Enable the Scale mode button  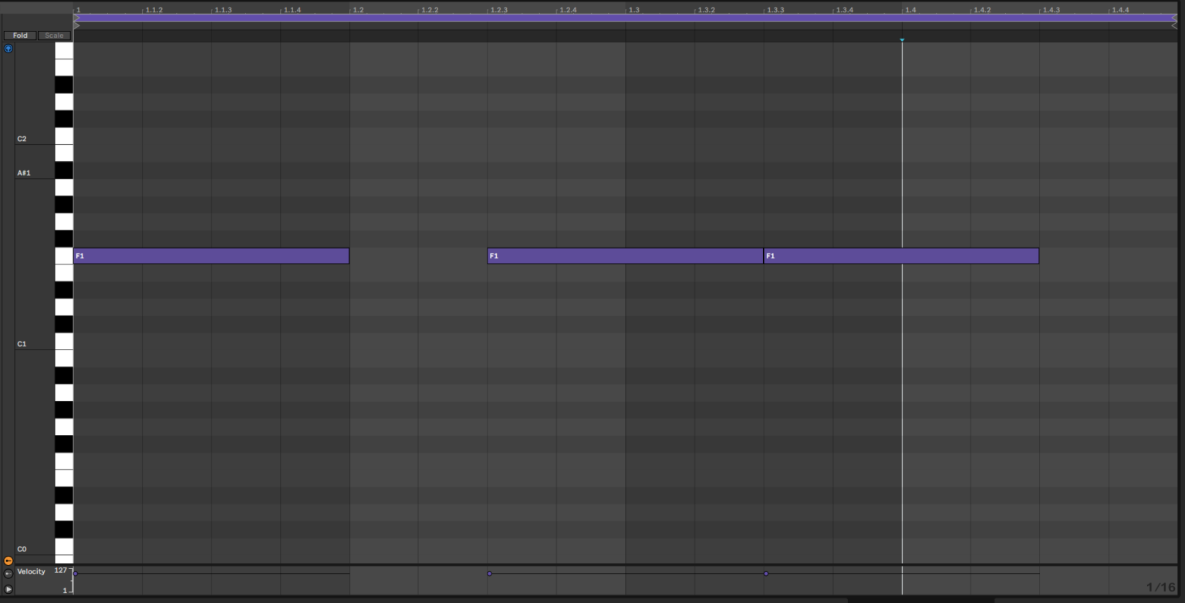point(53,35)
